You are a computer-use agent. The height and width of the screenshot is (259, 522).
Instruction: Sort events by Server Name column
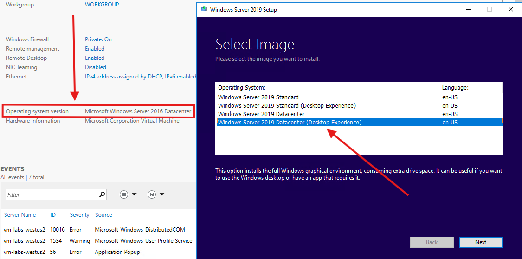(20, 215)
